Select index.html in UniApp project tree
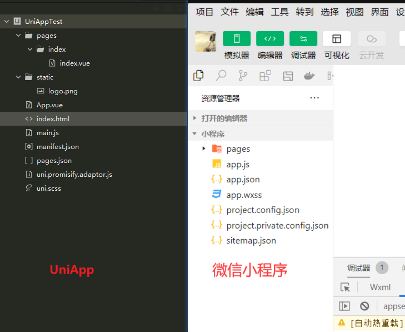 93,118
